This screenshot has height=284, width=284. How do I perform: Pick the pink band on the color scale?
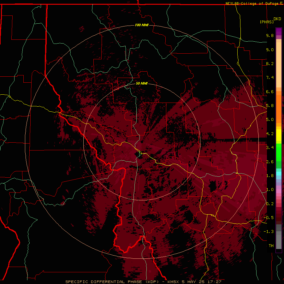coord(279,192)
